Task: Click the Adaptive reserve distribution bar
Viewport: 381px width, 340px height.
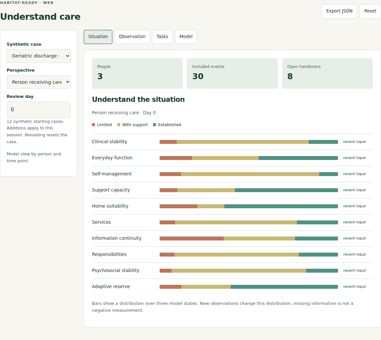Action: (x=249, y=287)
